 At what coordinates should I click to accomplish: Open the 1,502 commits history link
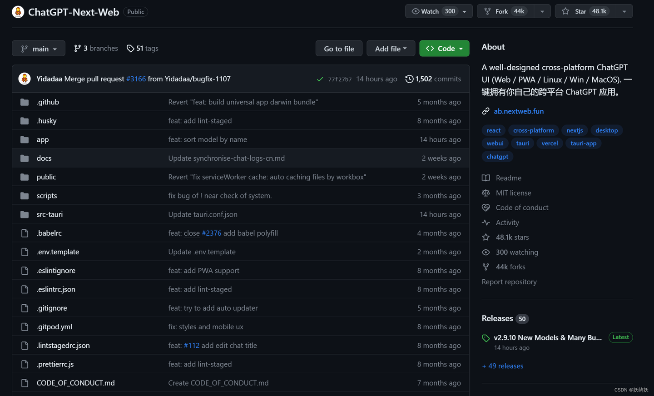433,79
